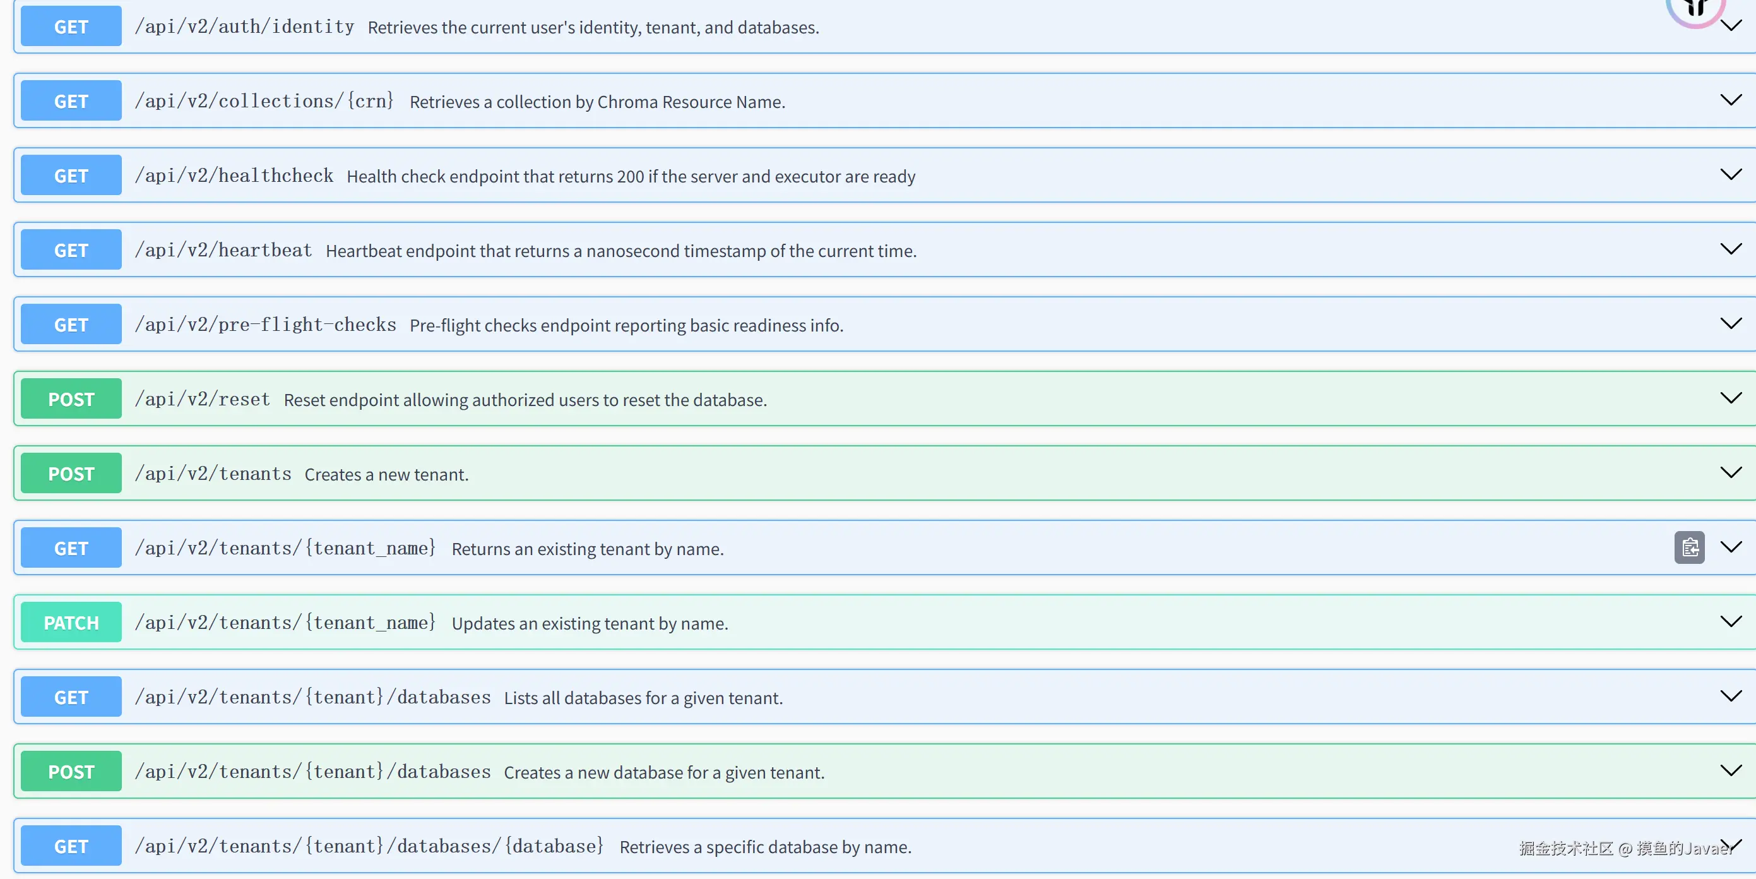Click GET badge for auth/identity
This screenshot has width=1756, height=879.
(71, 27)
